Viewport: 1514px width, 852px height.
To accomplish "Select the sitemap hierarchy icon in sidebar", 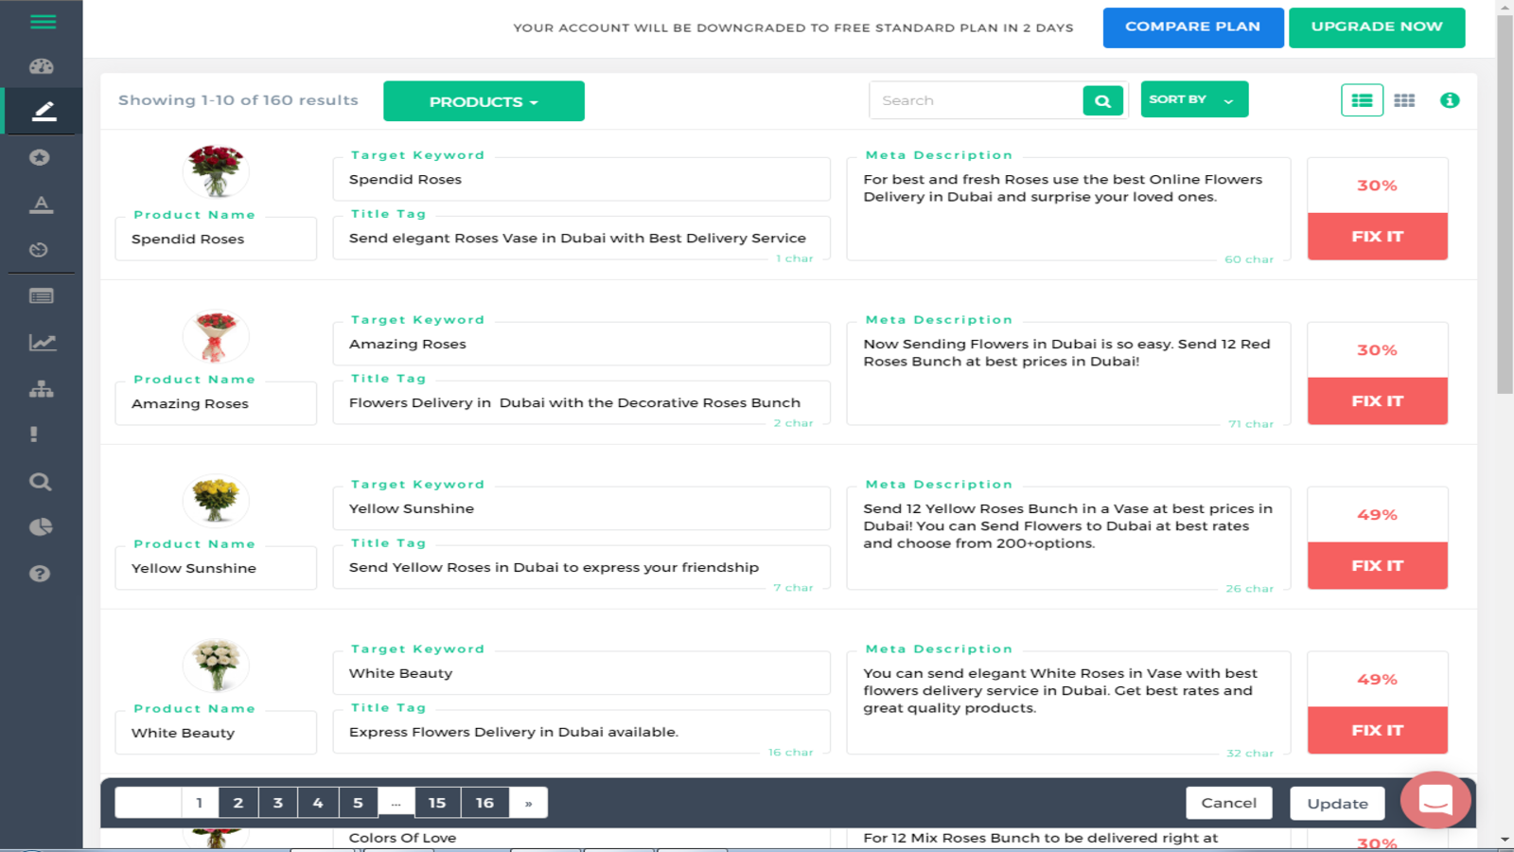I will click(42, 388).
